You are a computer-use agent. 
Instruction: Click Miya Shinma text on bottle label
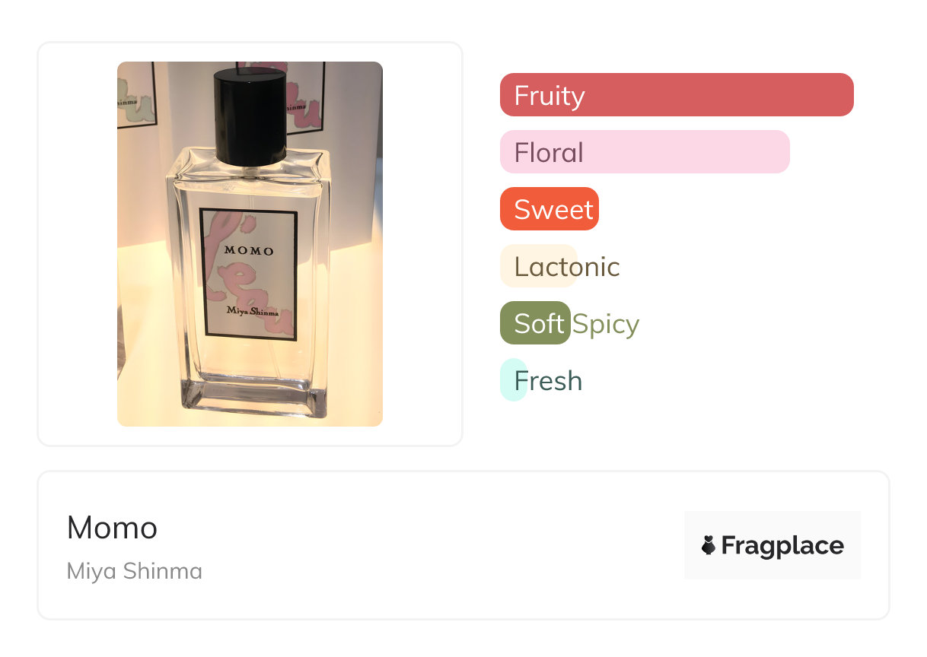tap(252, 310)
